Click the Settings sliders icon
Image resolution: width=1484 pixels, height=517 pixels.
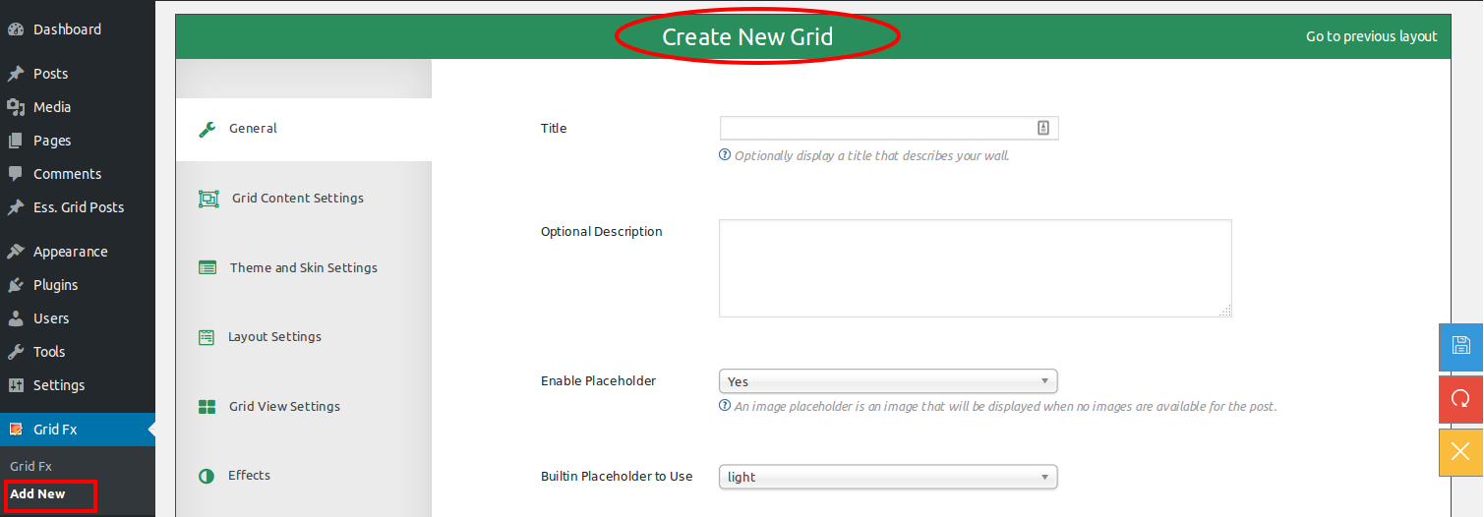16,385
